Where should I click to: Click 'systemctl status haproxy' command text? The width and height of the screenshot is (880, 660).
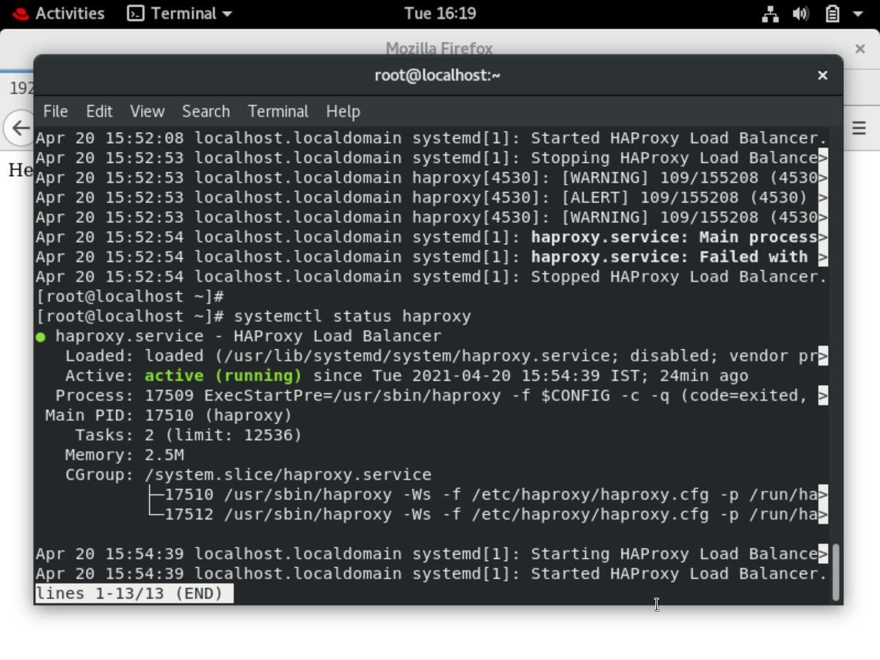[352, 316]
